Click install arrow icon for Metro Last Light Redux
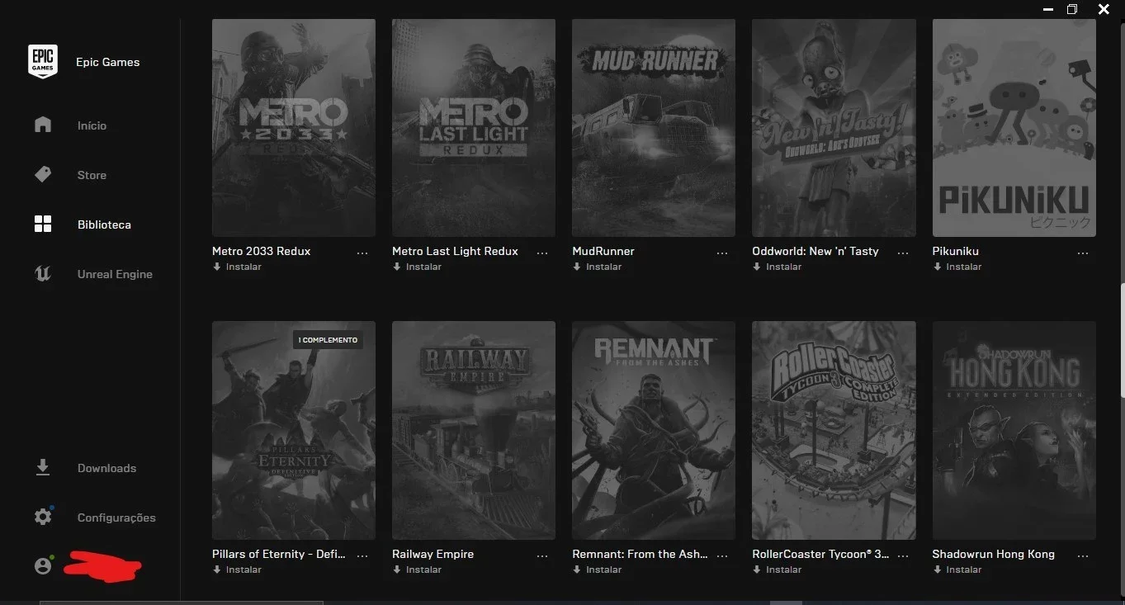1125x605 pixels. (x=396, y=267)
